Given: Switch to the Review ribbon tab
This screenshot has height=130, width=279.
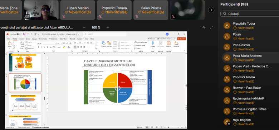Looking at the screenshot, I should (x=80, y=39).
